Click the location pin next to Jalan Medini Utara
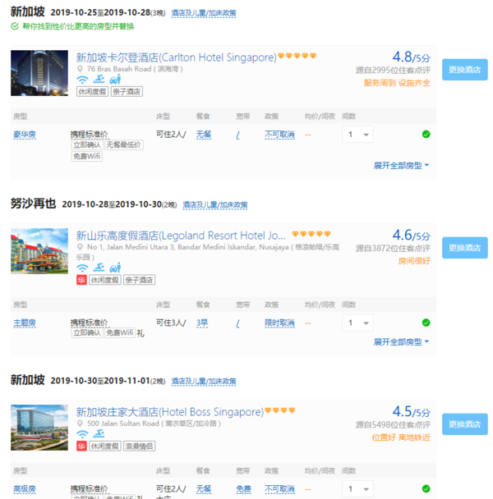Image resolution: width=493 pixels, height=499 pixels. tap(80, 247)
